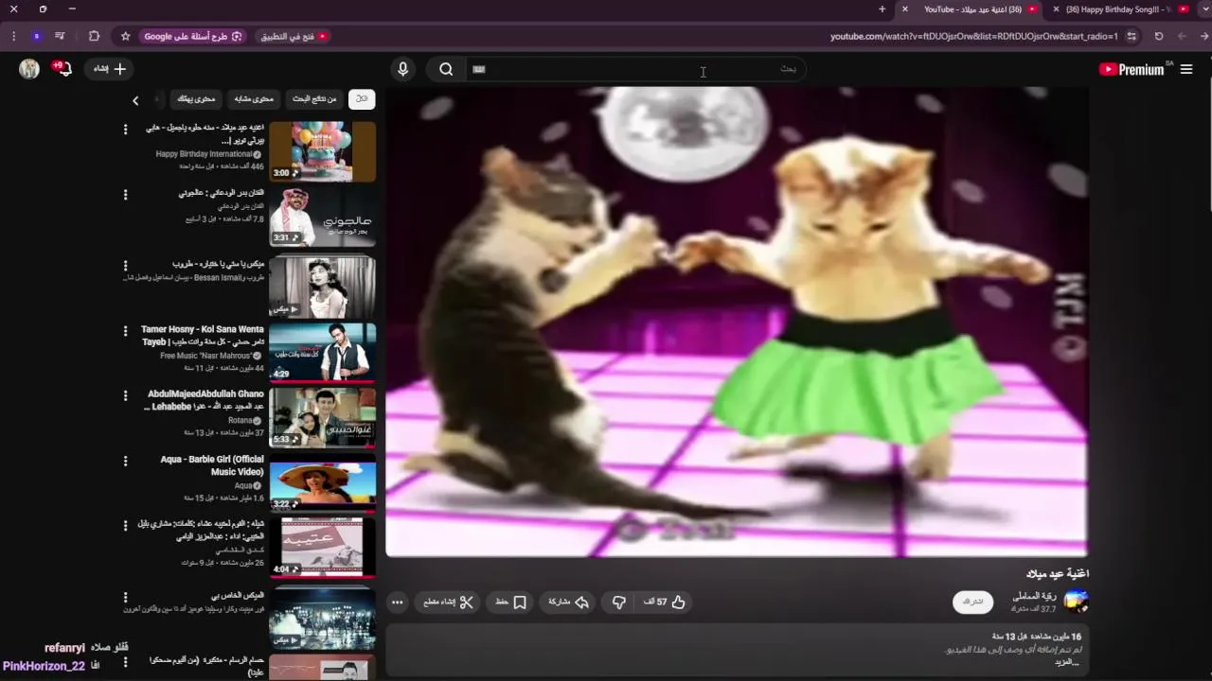
Task: Open the 3:31 بدر الودعاني video thumbnail
Action: 322,218
